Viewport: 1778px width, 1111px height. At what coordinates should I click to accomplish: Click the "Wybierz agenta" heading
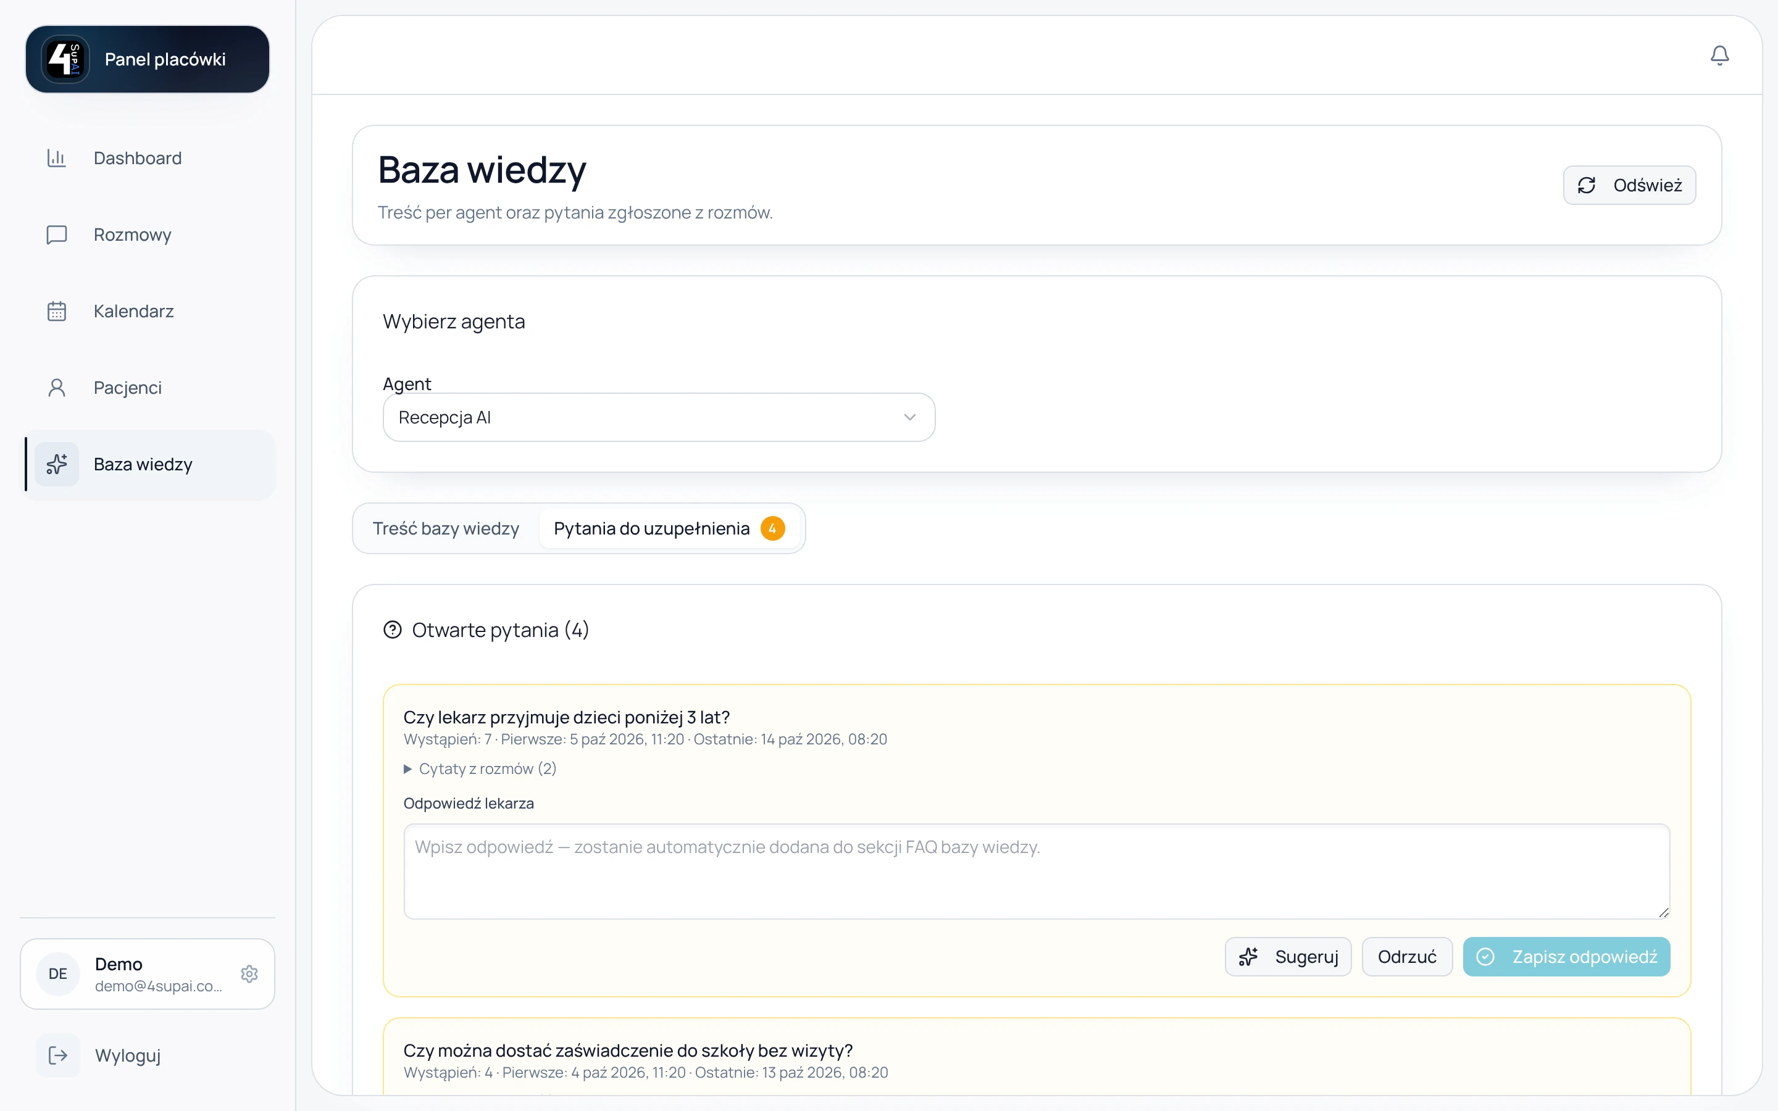click(x=454, y=322)
